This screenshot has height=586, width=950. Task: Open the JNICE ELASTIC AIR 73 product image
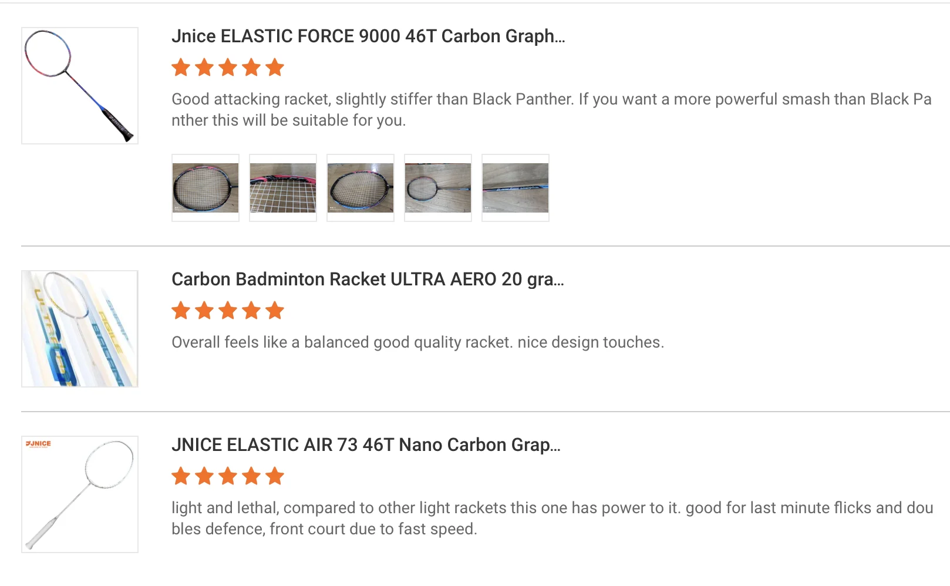coord(80,494)
